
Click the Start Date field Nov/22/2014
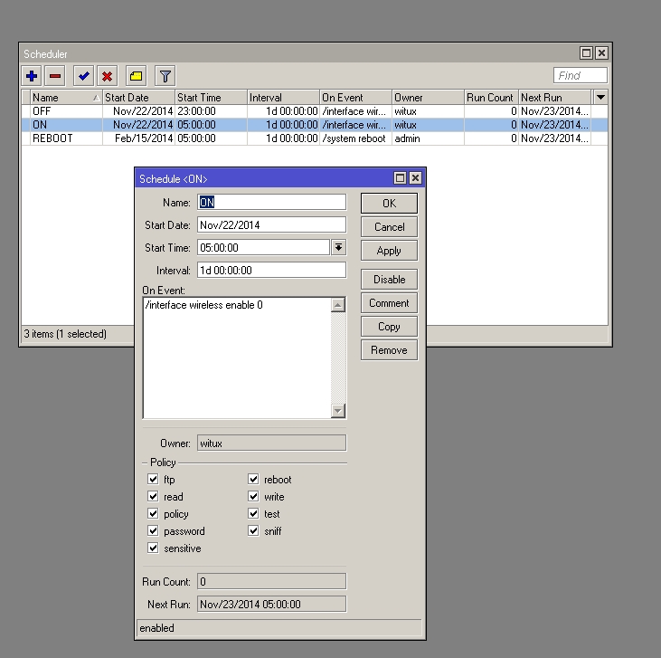[271, 225]
